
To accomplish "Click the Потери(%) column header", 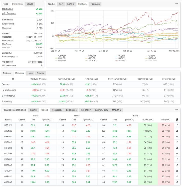I will [x=166, y=120].
